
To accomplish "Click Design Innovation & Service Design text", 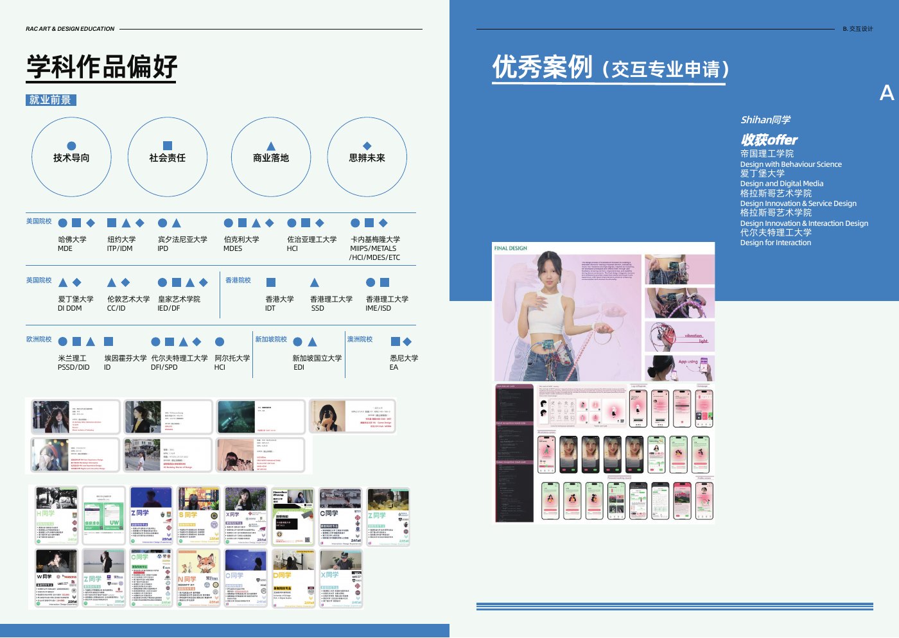I will click(x=798, y=203).
